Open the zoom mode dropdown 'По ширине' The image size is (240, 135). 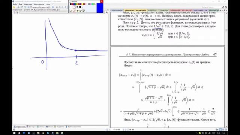click(x=40, y=7)
